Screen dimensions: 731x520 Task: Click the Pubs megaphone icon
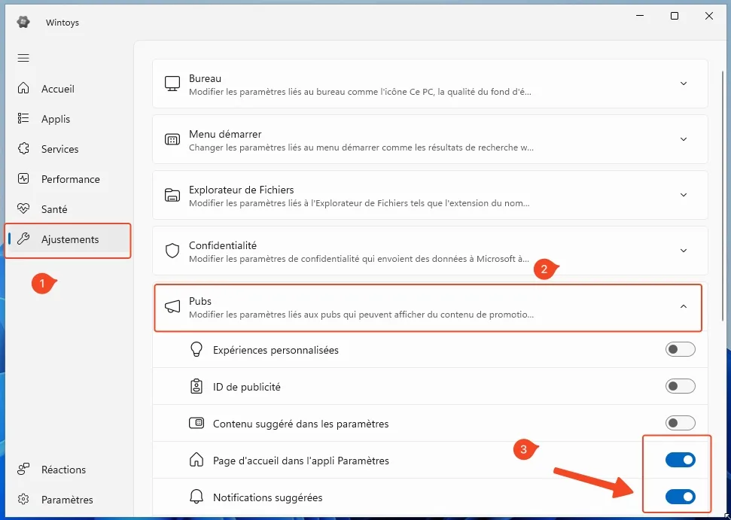[x=172, y=306]
